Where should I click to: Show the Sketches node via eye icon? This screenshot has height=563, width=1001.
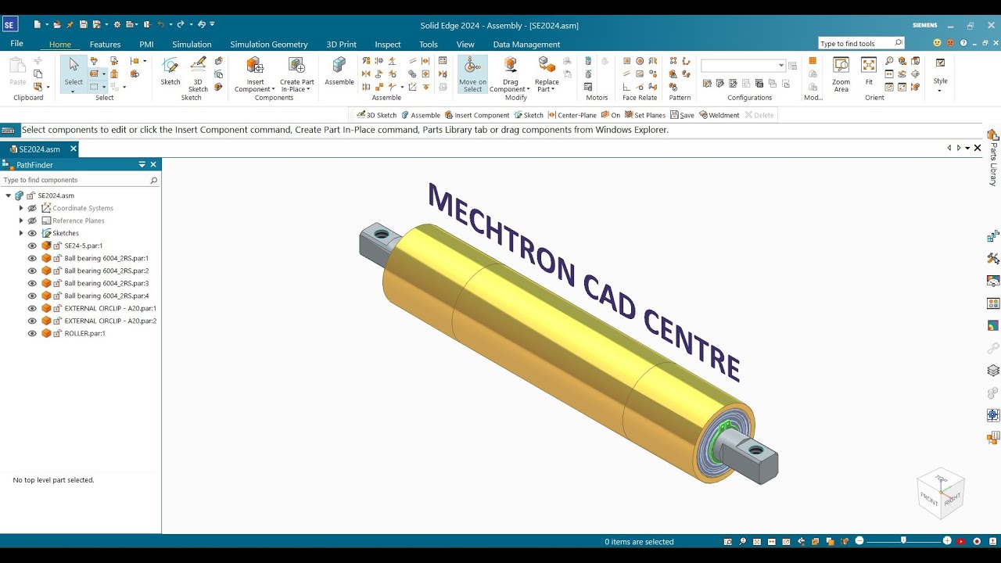[32, 233]
